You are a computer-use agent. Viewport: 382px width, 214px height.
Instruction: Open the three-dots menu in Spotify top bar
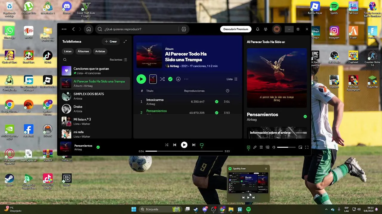(64, 29)
